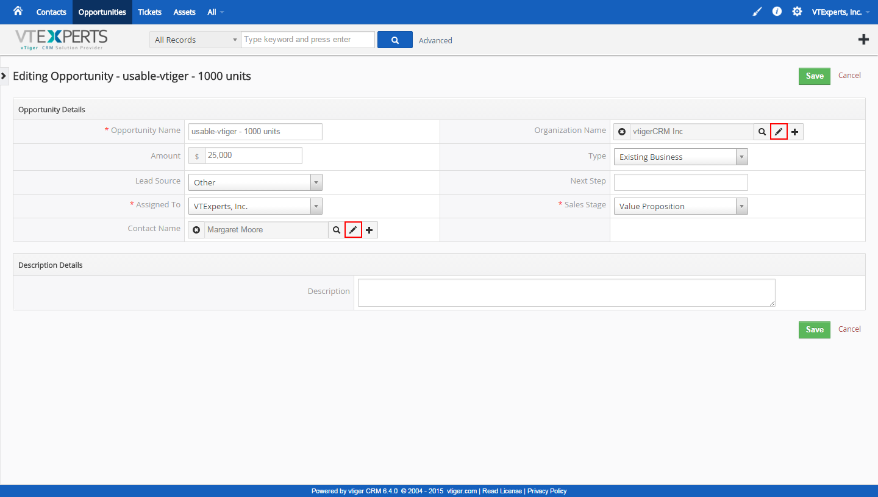Open the Tickets tab
The width and height of the screenshot is (878, 497).
[150, 12]
